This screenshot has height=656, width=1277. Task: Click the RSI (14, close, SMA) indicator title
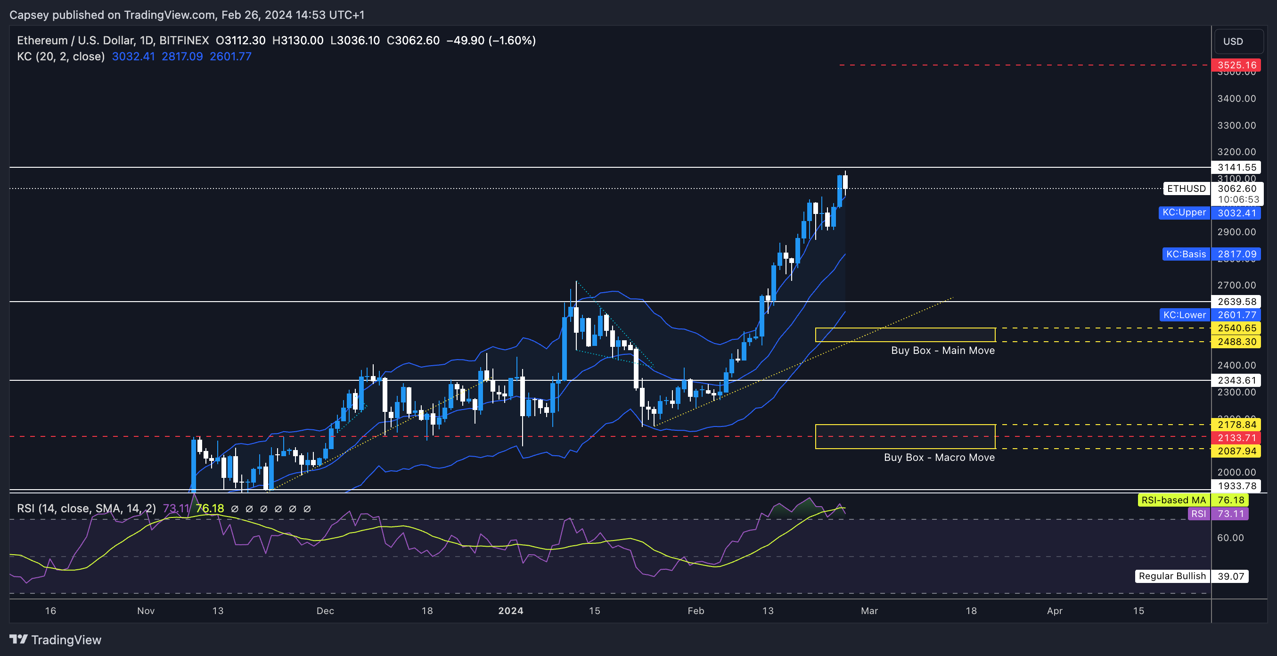(86, 508)
